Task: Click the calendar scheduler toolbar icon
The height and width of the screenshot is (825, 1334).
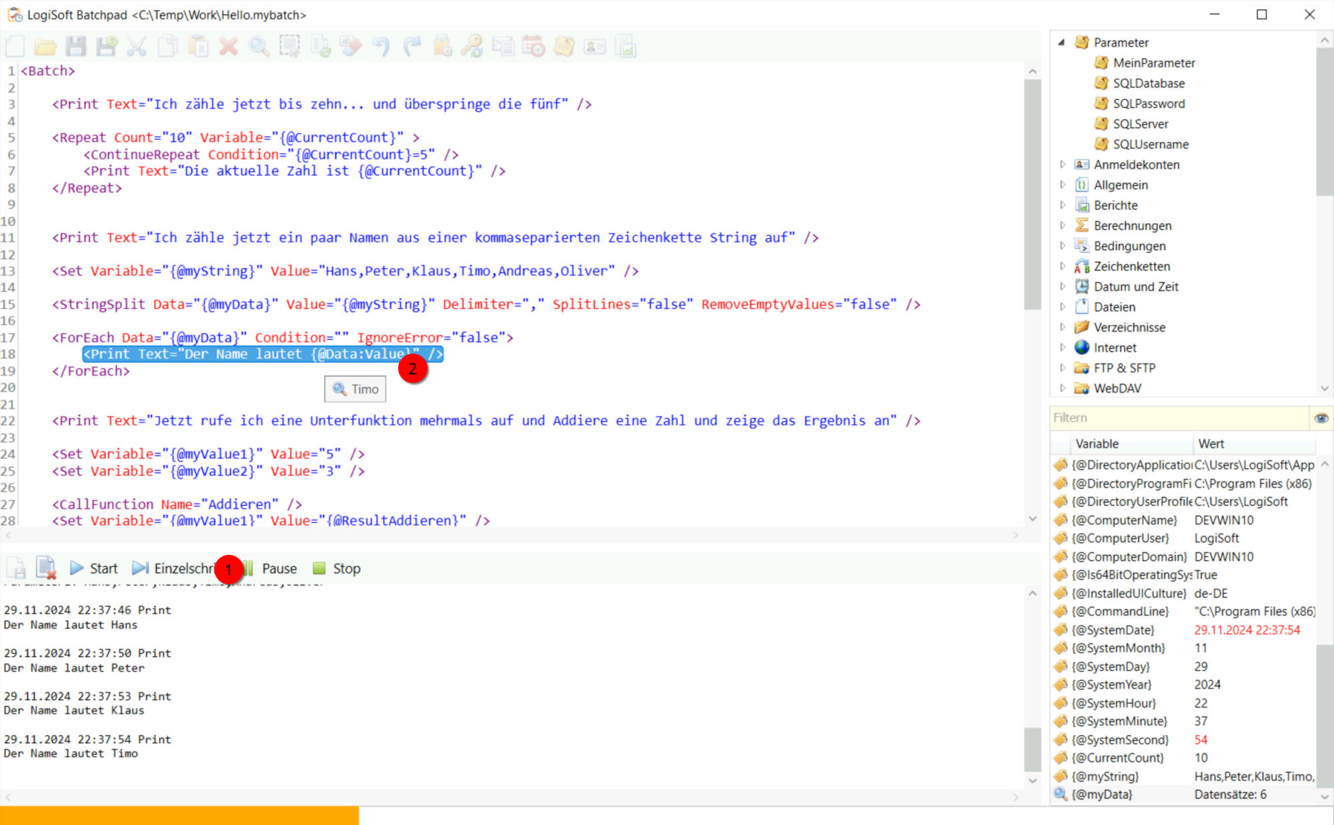Action: tap(533, 47)
